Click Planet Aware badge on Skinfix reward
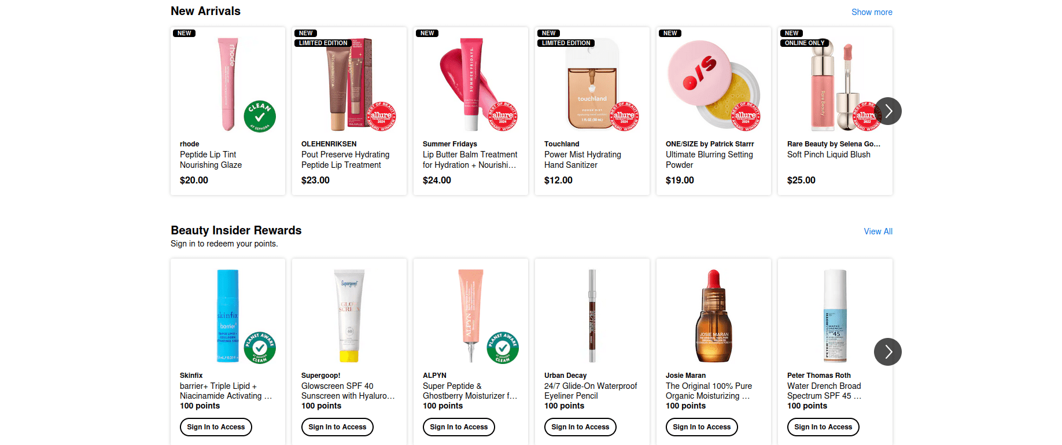Viewport: 1062px width, 445px height. click(260, 347)
